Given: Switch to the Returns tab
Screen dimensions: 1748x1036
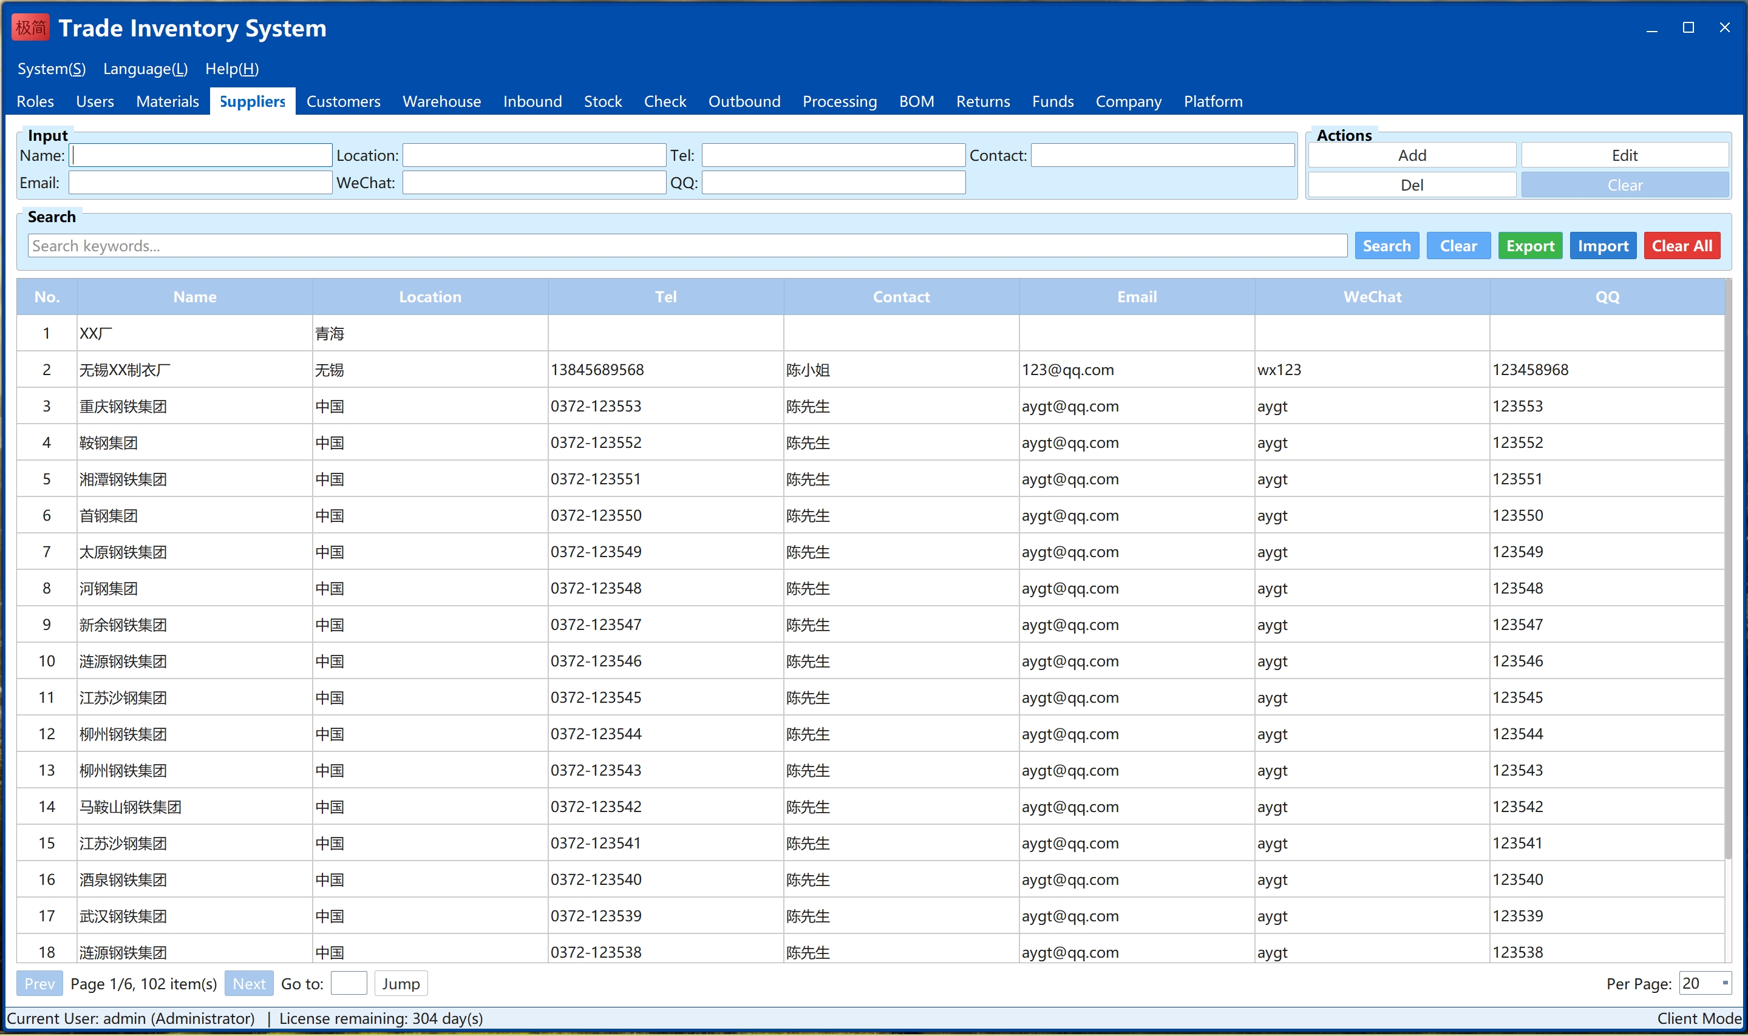Looking at the screenshot, I should 982,101.
